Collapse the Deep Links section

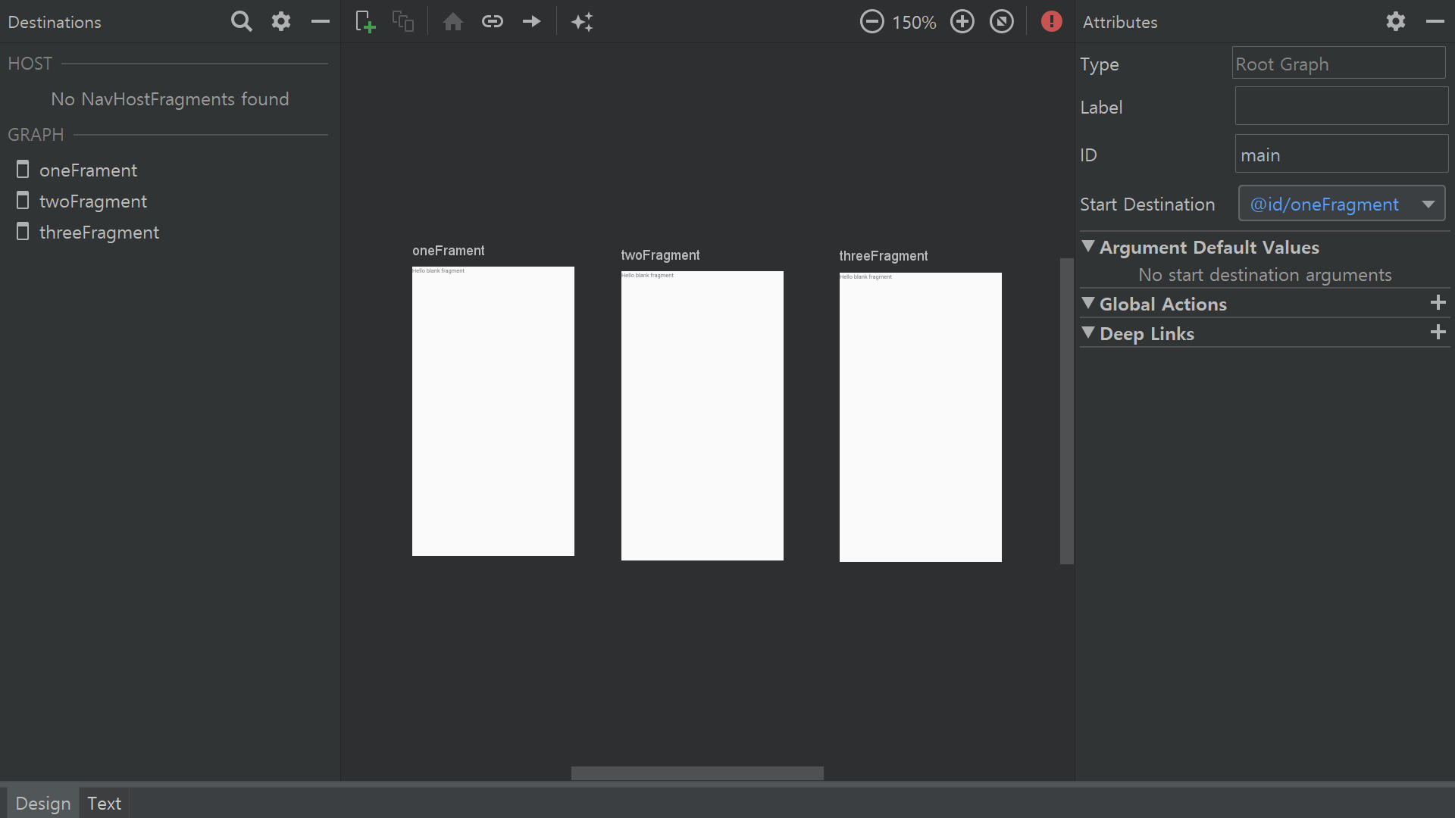tap(1088, 333)
